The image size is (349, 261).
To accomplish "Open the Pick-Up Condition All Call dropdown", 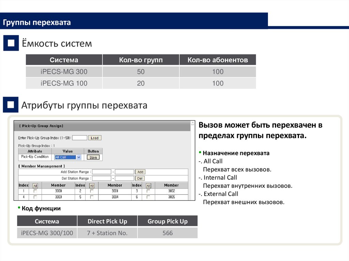I will click(x=68, y=157).
